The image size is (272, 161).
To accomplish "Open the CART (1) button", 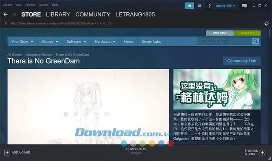I will [247, 33].
